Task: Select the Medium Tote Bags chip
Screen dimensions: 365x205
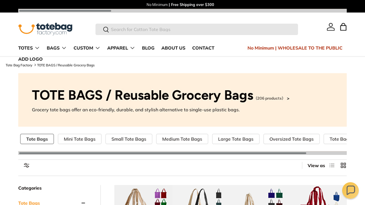Action: click(182, 139)
